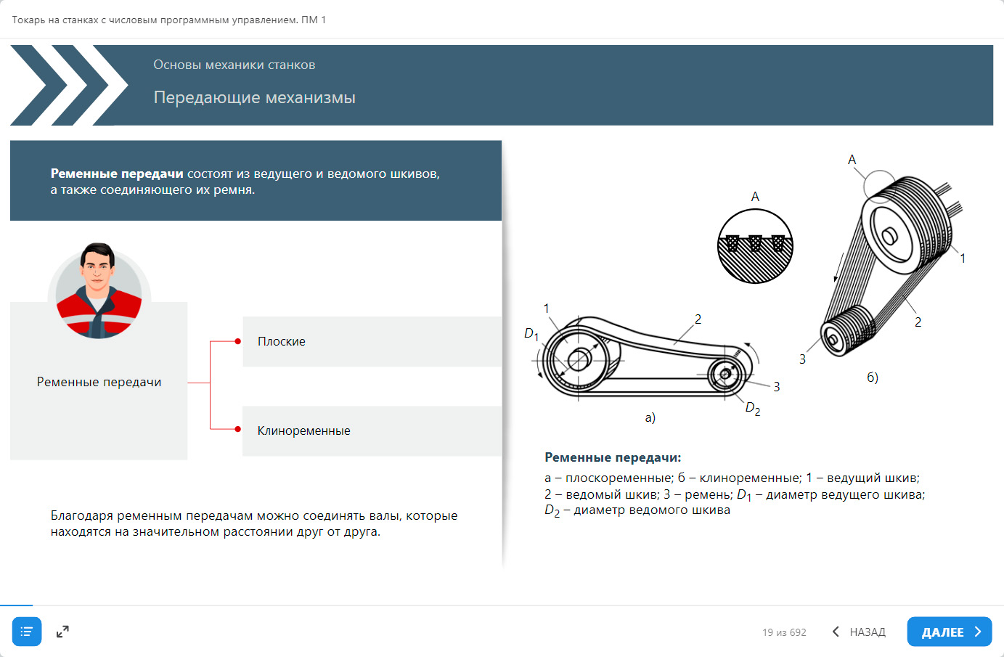This screenshot has height=657, width=1004.
Task: Open the table of contents menu icon
Action: tap(27, 632)
